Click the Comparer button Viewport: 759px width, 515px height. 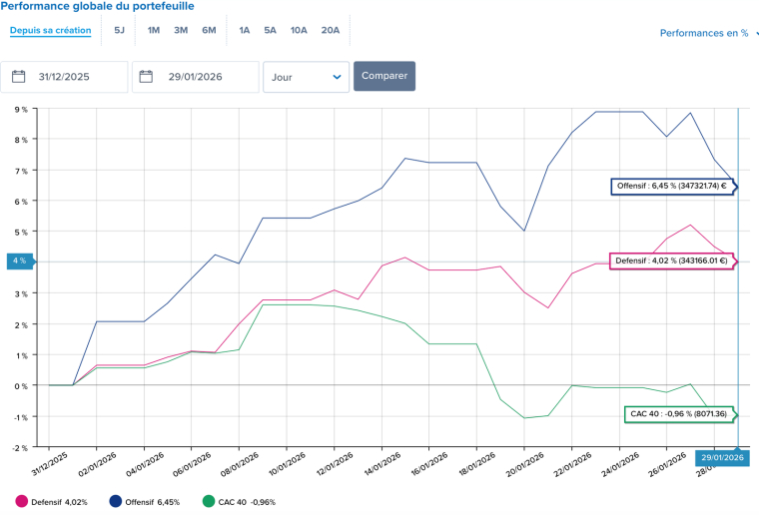383,76
